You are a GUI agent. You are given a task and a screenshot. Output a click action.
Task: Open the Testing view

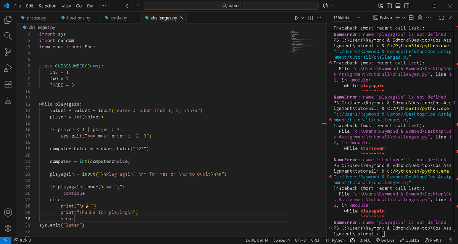[x=8, y=101]
